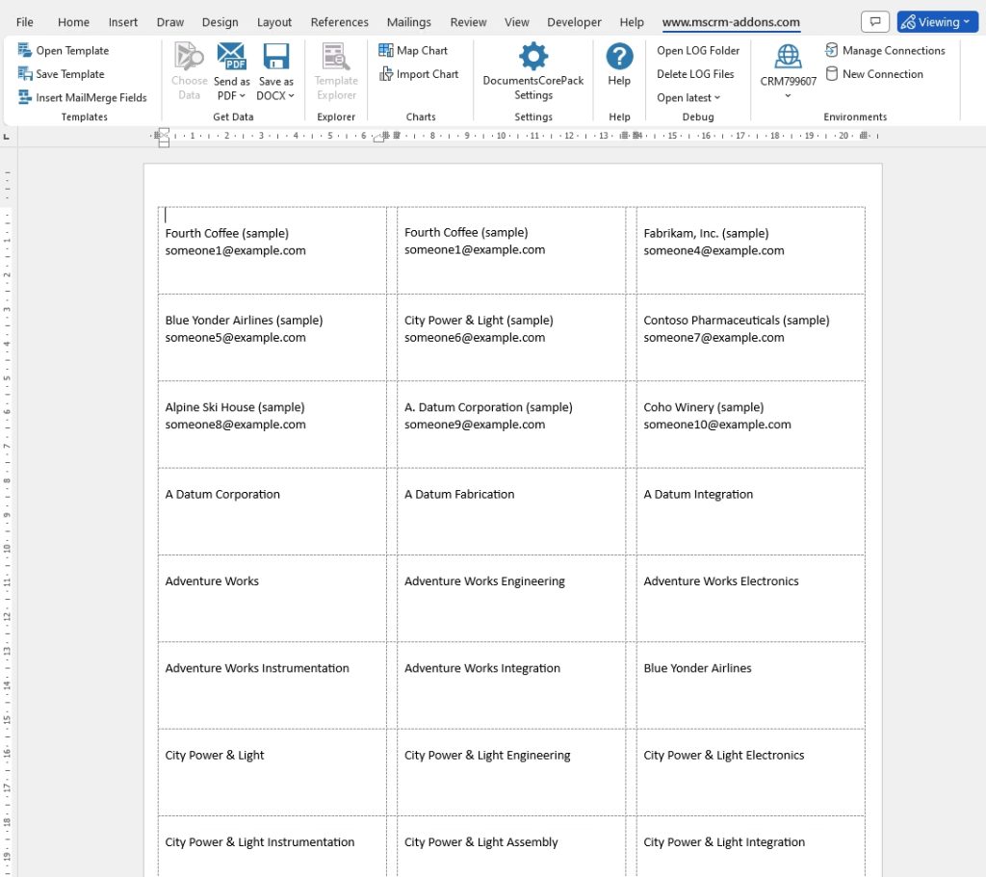The height and width of the screenshot is (877, 986).
Task: Click the Help question mark icon
Action: pos(619,57)
